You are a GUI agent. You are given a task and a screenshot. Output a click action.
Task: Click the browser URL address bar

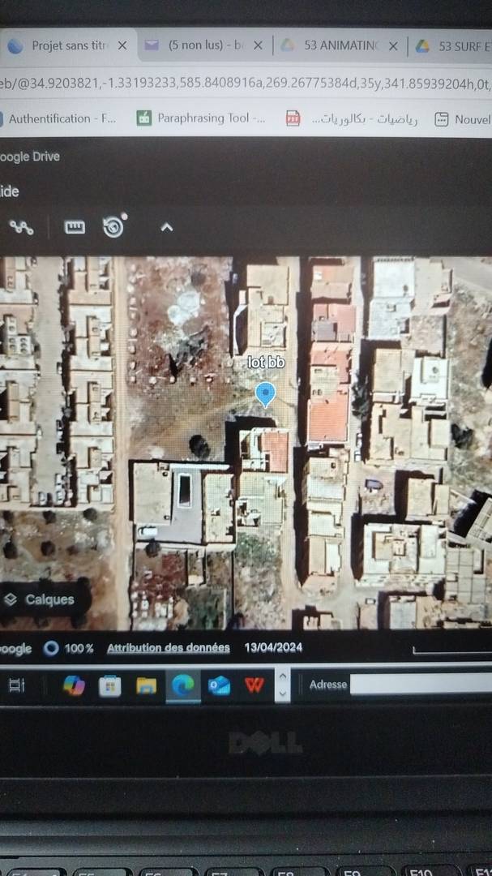pyautogui.click(x=243, y=81)
